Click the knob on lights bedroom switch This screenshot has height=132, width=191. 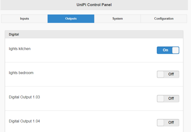(161, 74)
